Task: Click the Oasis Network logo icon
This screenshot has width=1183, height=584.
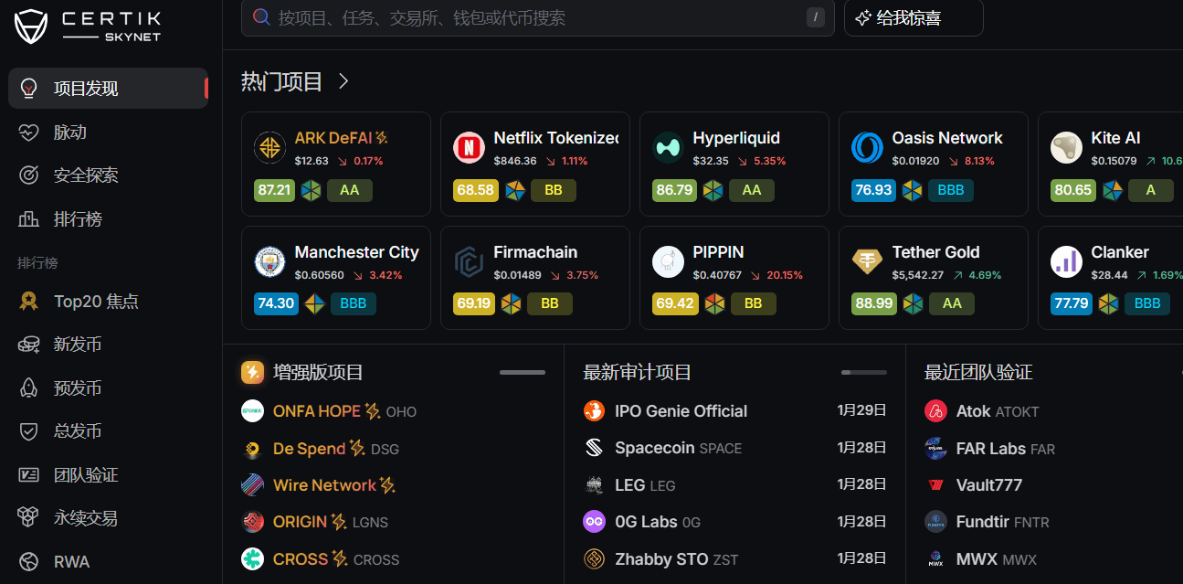Action: 867,147
